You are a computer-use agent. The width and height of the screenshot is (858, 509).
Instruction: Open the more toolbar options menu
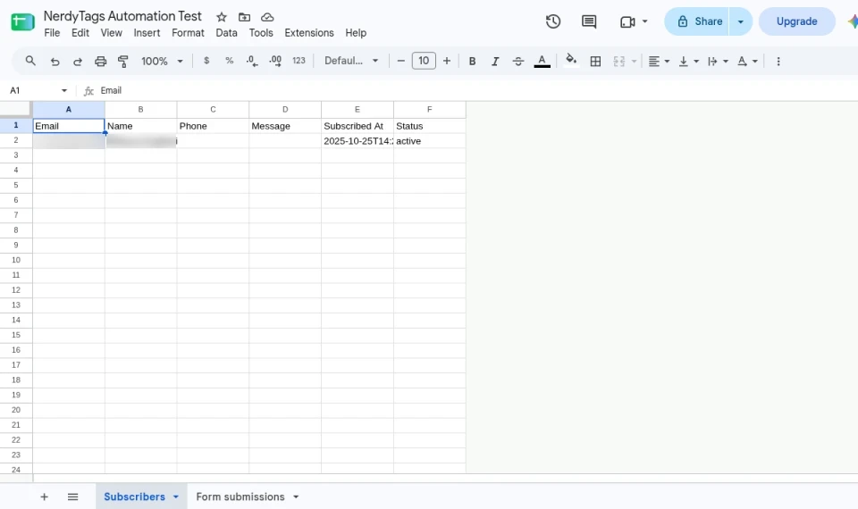(778, 62)
